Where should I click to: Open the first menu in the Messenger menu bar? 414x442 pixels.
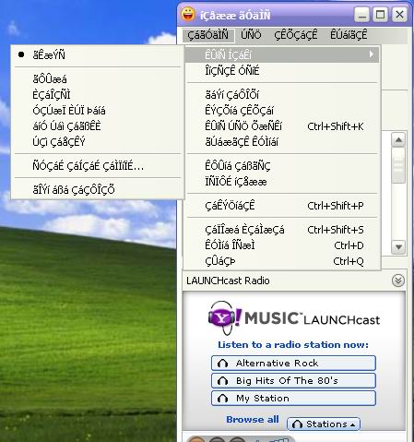click(x=208, y=35)
